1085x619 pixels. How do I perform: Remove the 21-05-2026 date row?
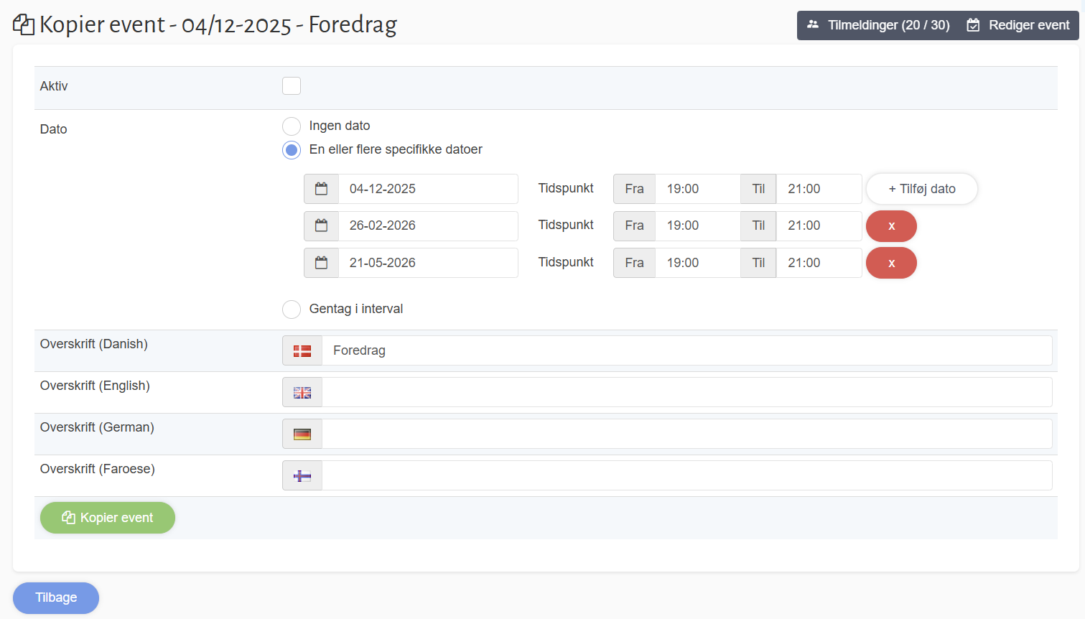891,263
